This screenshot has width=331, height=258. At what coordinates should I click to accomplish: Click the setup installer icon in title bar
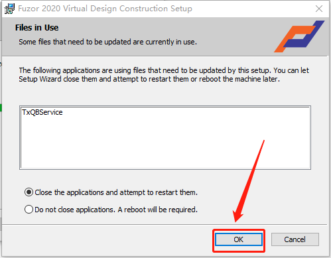pyautogui.click(x=9, y=9)
